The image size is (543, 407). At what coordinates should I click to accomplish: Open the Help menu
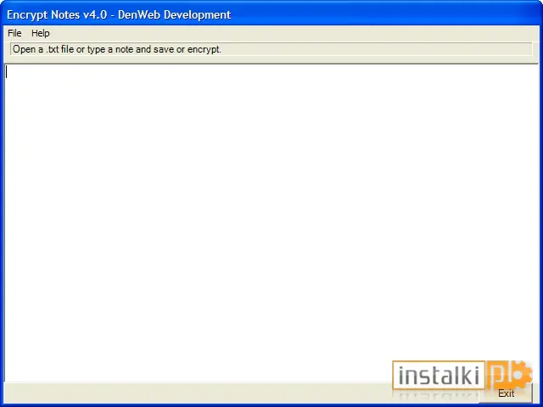click(41, 33)
